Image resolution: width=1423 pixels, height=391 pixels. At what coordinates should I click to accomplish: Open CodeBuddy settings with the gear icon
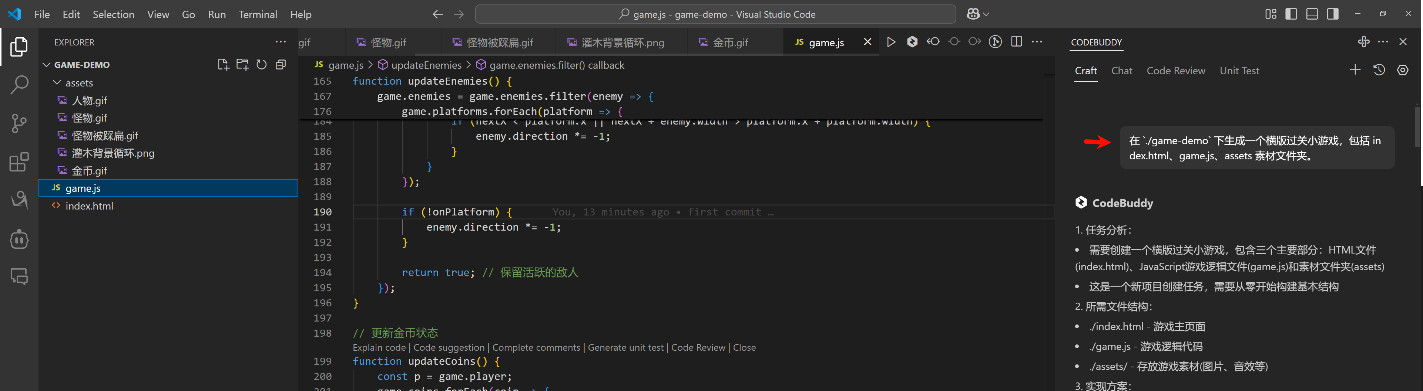[1403, 70]
